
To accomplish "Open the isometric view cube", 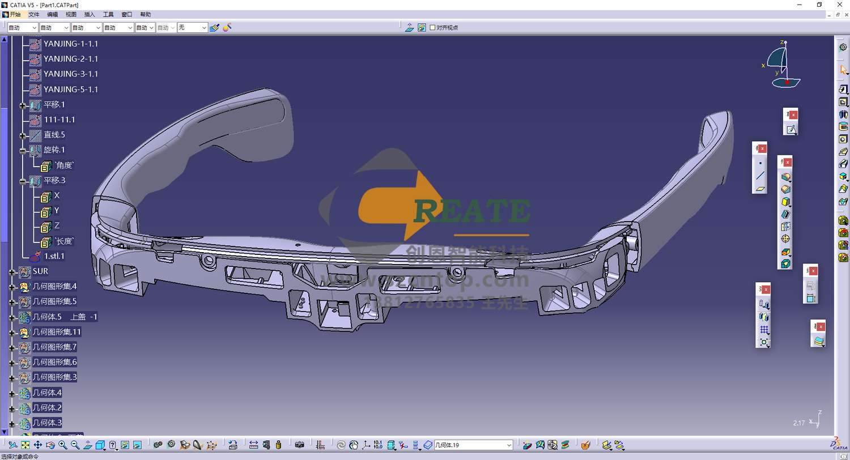I will pos(100,445).
